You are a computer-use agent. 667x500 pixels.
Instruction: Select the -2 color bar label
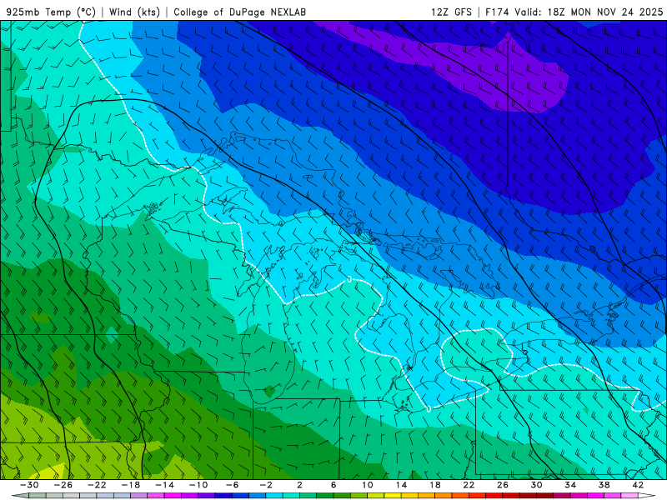coord(266,485)
